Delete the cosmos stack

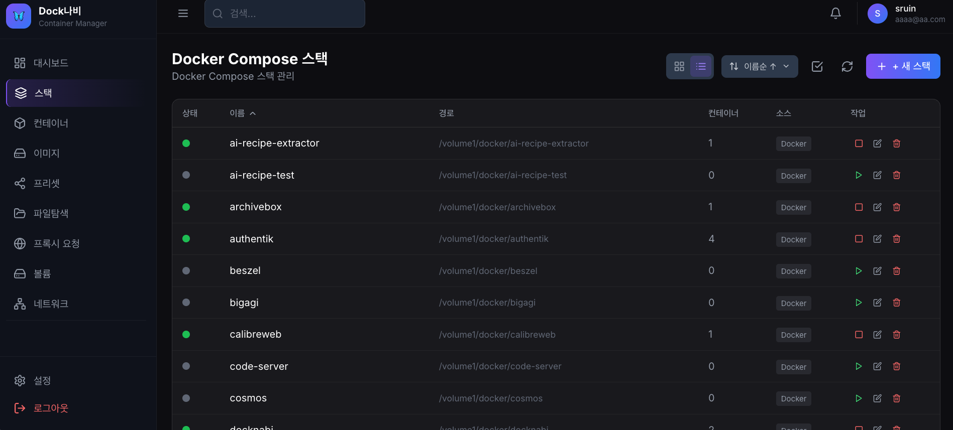[x=896, y=398]
